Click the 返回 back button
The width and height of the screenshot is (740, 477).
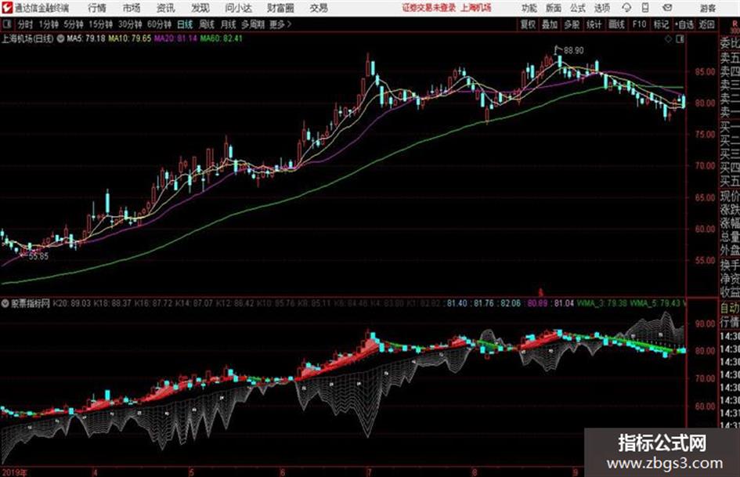click(706, 24)
